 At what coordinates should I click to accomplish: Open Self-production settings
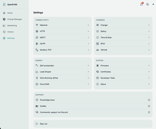coord(62,66)
